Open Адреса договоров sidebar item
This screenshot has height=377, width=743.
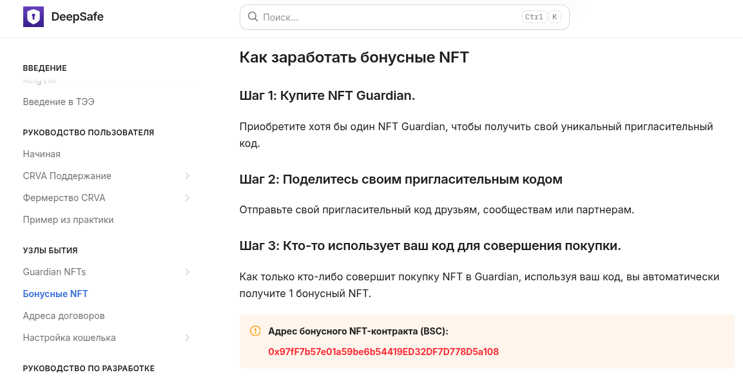point(64,316)
